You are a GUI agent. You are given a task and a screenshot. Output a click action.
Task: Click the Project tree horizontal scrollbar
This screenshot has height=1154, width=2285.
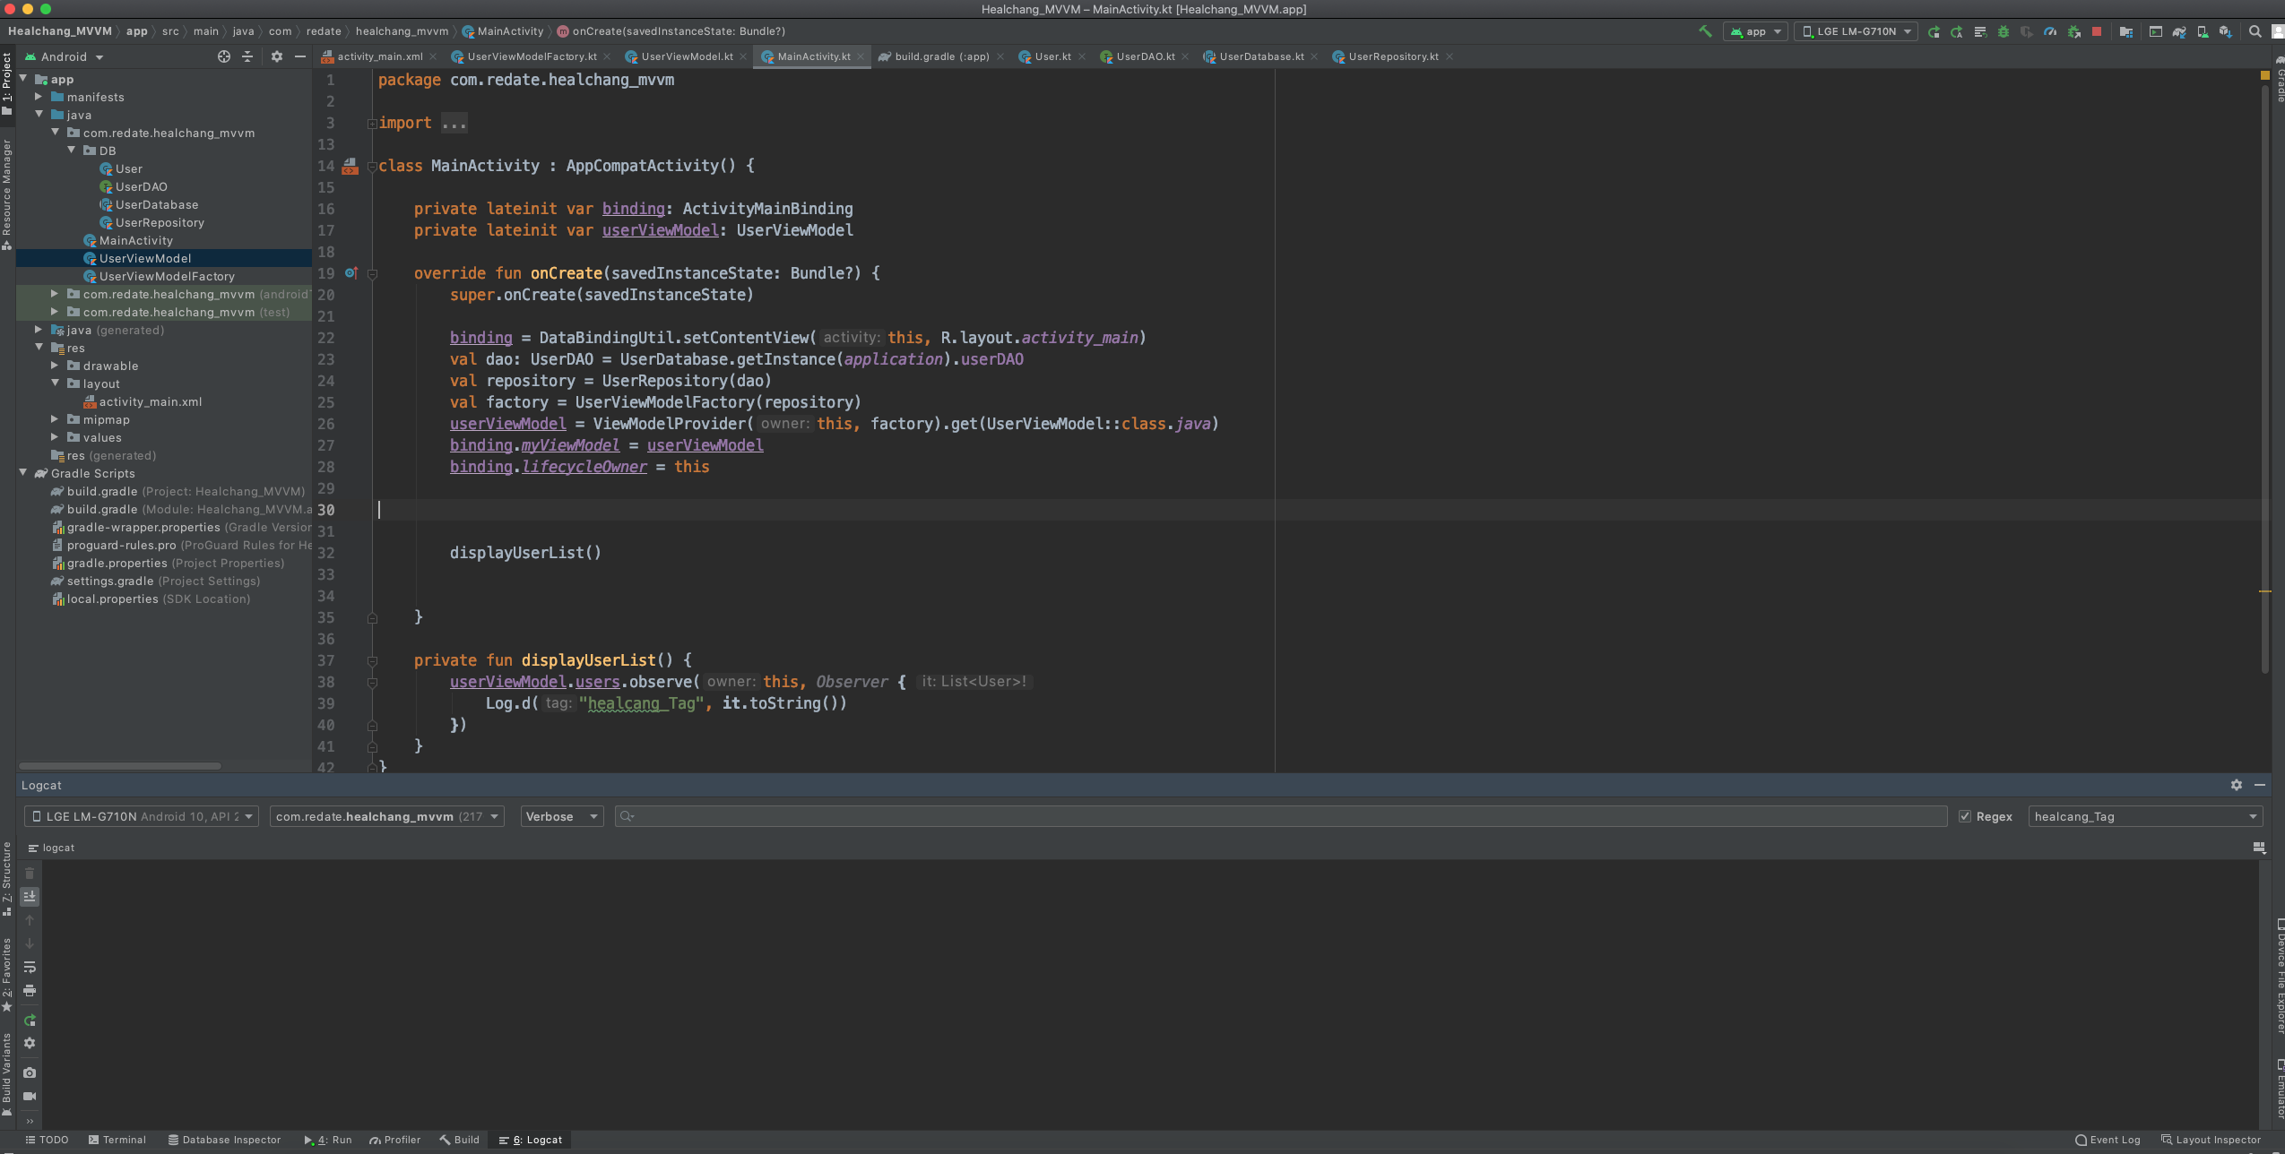120,766
